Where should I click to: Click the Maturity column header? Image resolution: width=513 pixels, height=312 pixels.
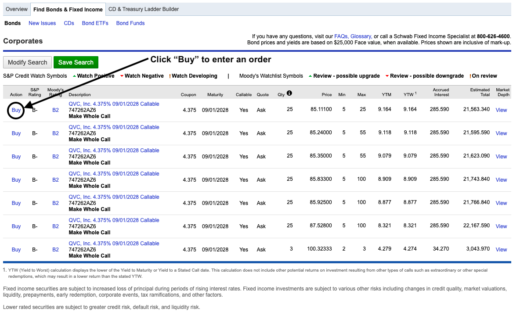[x=215, y=94]
